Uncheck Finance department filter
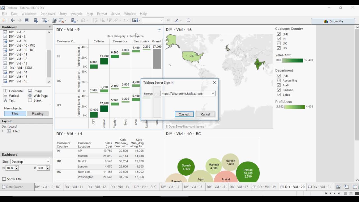Viewport: 359px width, 202px height. (x=279, y=90)
